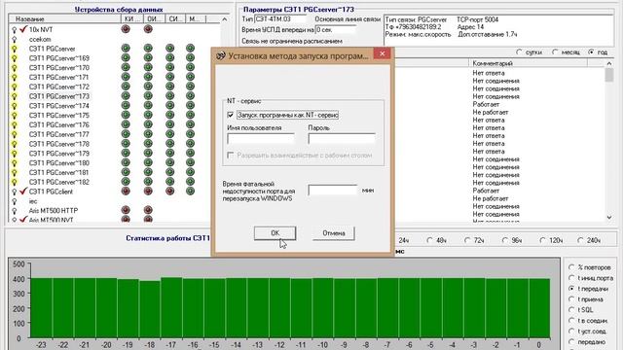This screenshot has width=623, height=350.
Task: Select the 240ч period radio button
Action: [580, 240]
